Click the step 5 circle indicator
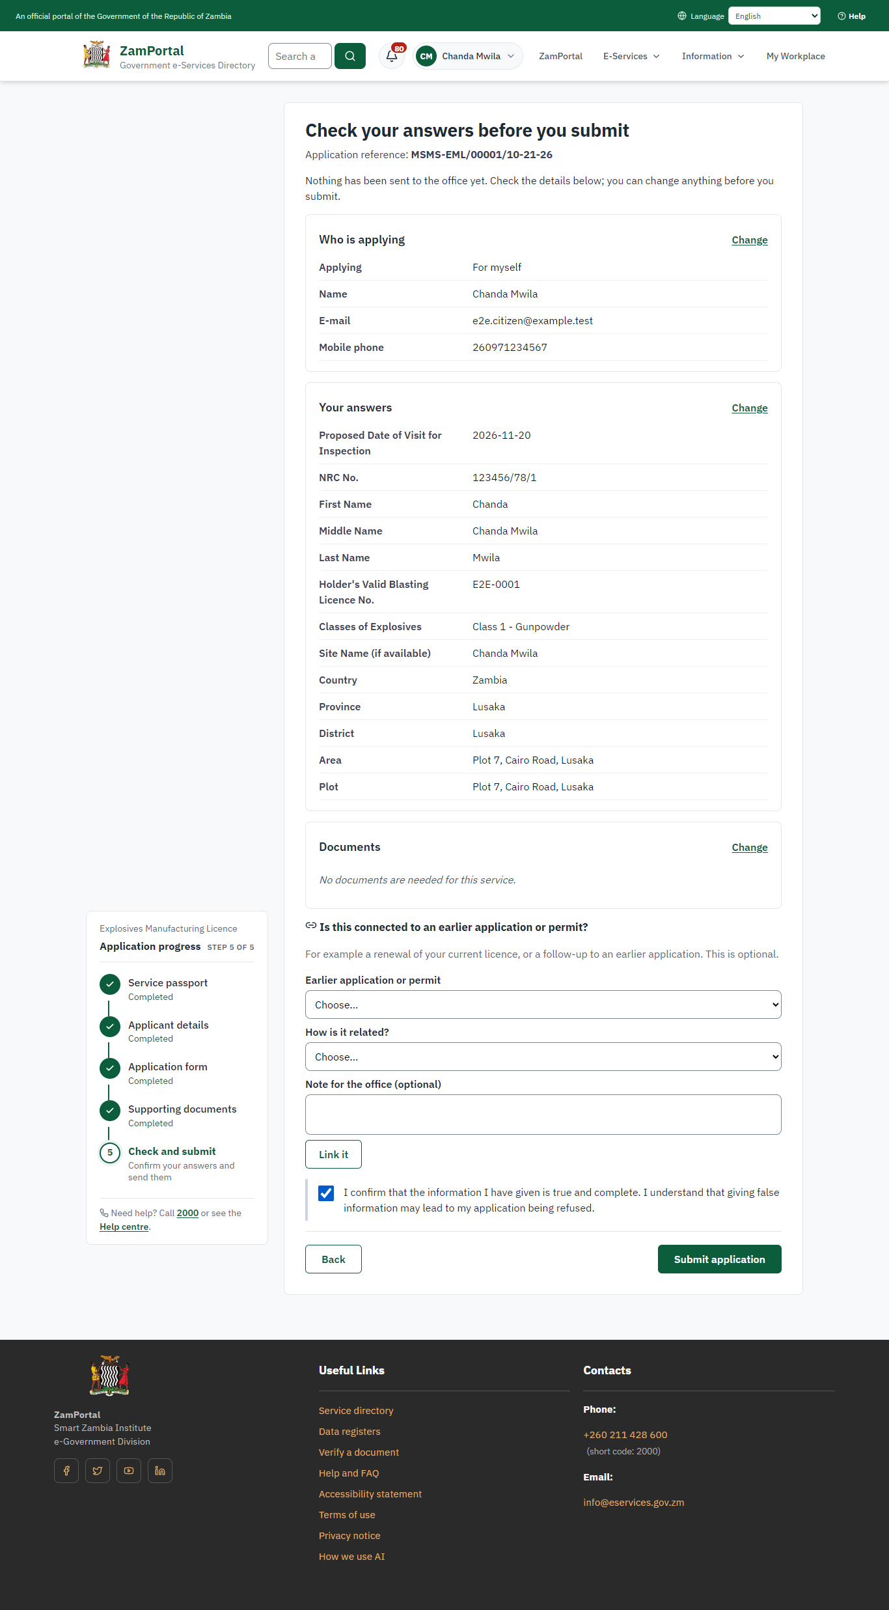Viewport: 889px width, 1610px height. tap(110, 1153)
